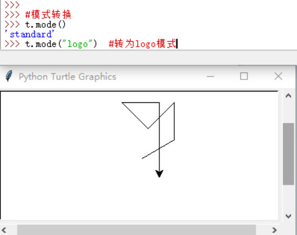Click the #模式转换 comment line

48,14
